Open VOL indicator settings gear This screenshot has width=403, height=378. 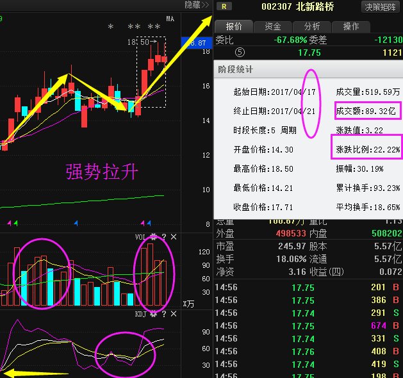click(x=153, y=237)
